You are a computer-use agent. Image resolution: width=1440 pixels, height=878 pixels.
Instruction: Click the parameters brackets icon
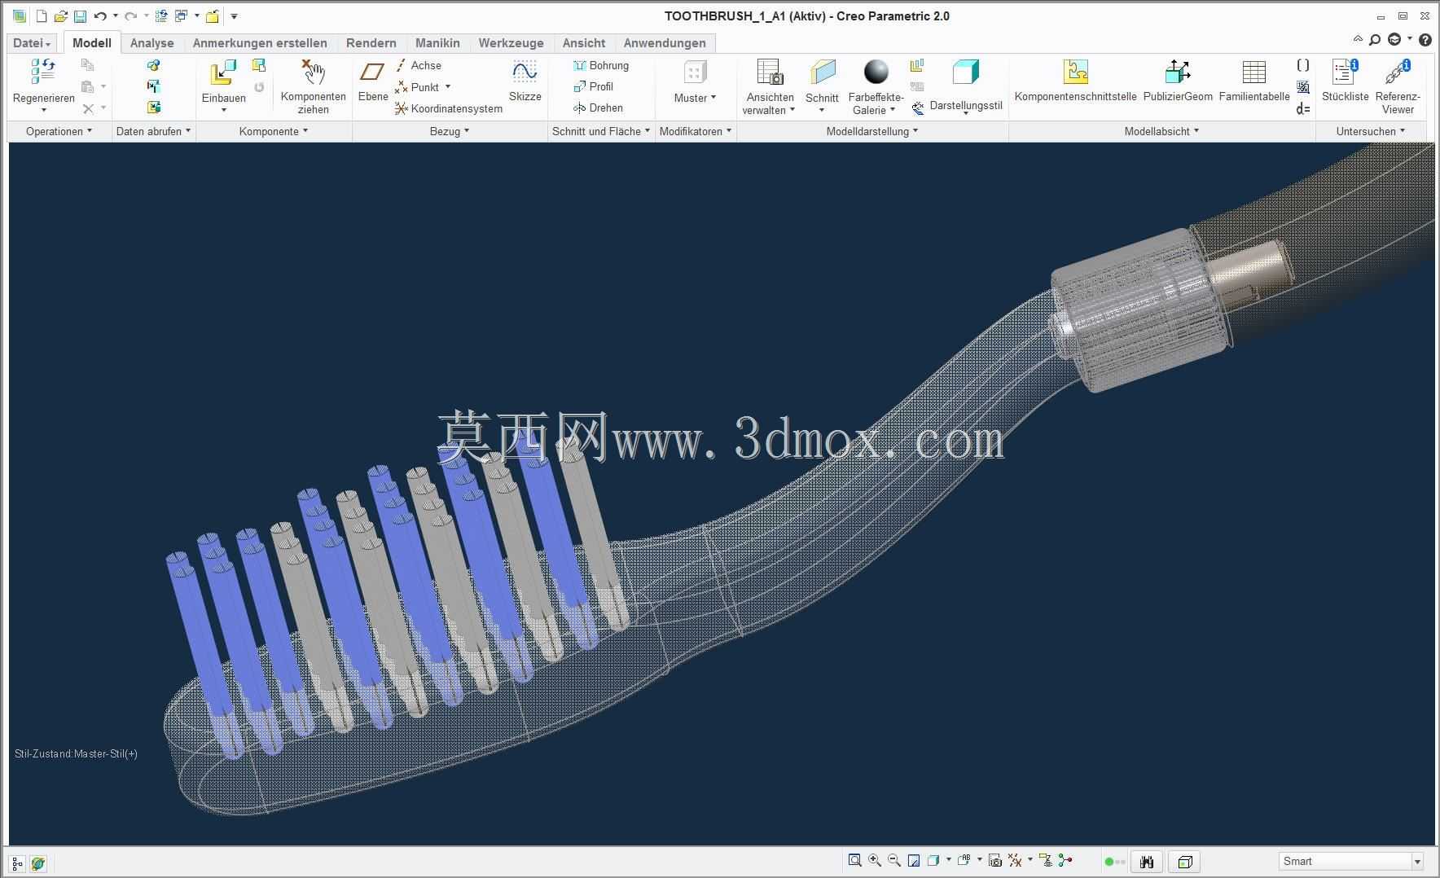(1303, 65)
